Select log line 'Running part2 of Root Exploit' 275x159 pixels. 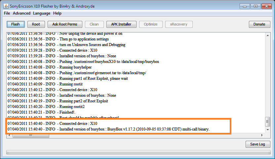(x=58, y=101)
